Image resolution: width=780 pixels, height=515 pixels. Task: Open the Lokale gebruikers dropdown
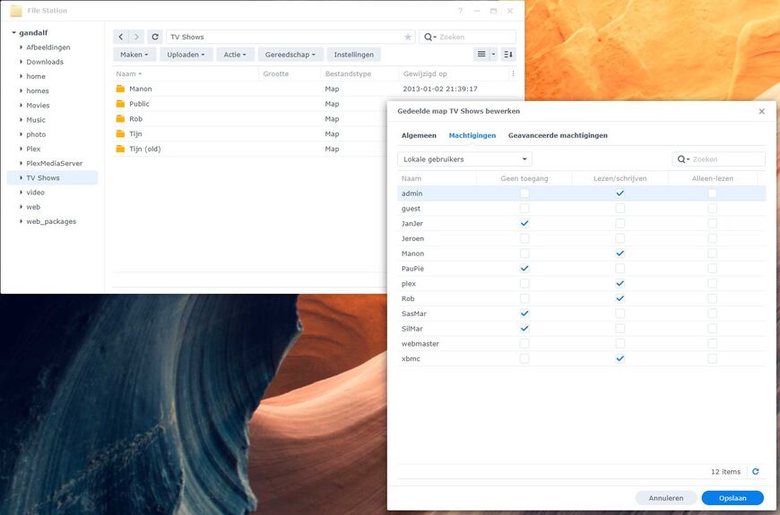464,159
